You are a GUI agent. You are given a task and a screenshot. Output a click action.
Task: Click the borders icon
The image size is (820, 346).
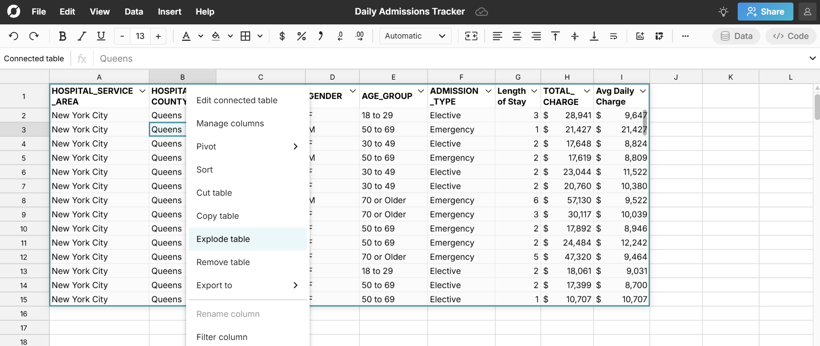coord(245,36)
